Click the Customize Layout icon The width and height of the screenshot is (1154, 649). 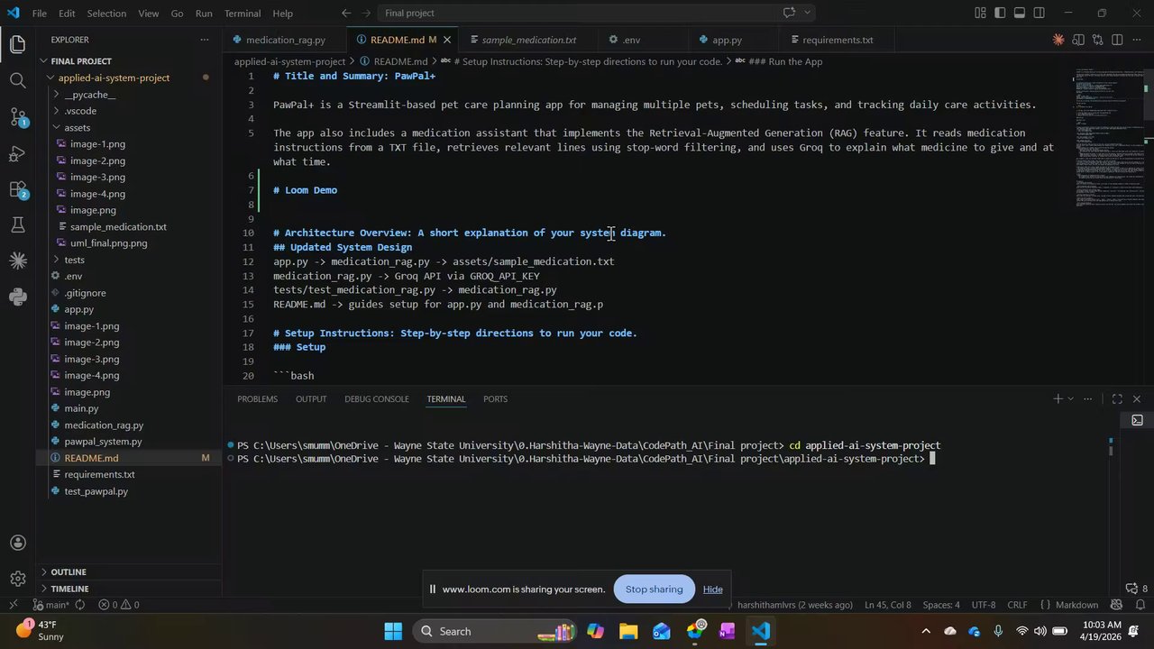click(980, 13)
